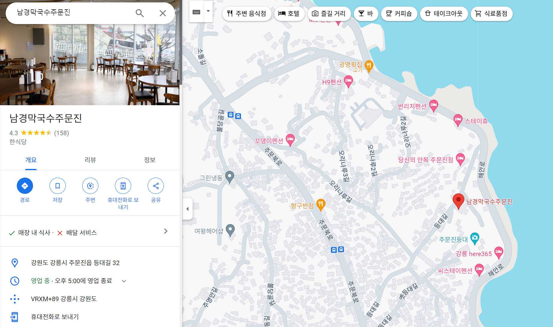
Task: Click the 저장 bookmark icon
Action: pos(58,186)
